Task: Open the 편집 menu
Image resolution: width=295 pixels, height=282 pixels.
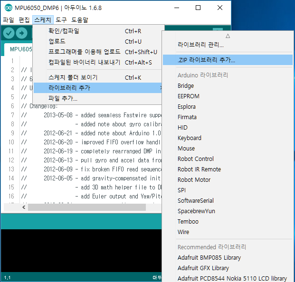Action: pos(24,20)
